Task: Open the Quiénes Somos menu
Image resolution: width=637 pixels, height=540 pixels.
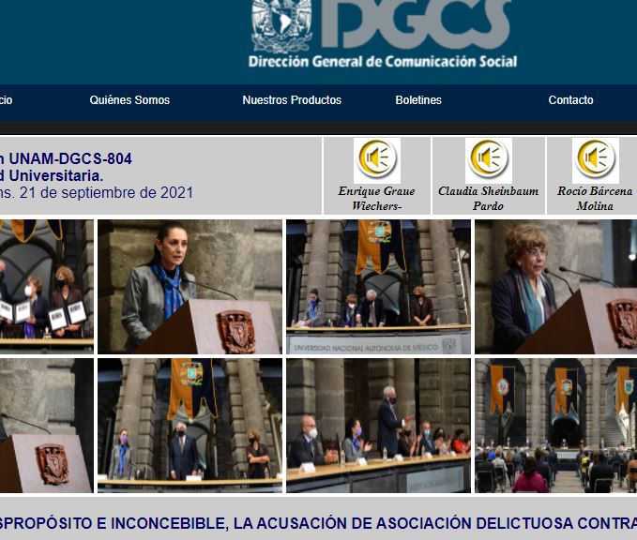Action: 129,100
